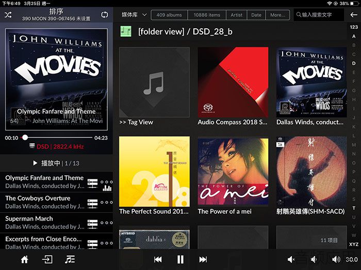Skip to next track
This screenshot has height=270, width=361.
(x=203, y=259)
